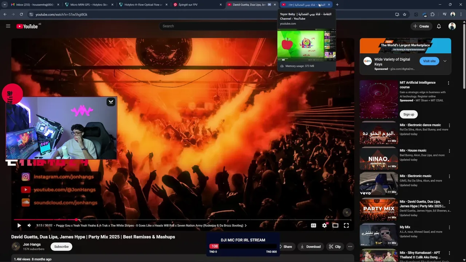Play the paused video
The width and height of the screenshot is (466, 262).
point(19,226)
